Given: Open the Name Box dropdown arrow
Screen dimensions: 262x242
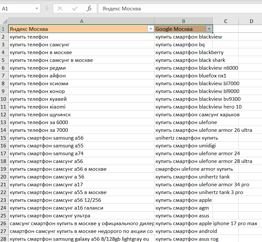Looking at the screenshot, I should click(x=36, y=8).
